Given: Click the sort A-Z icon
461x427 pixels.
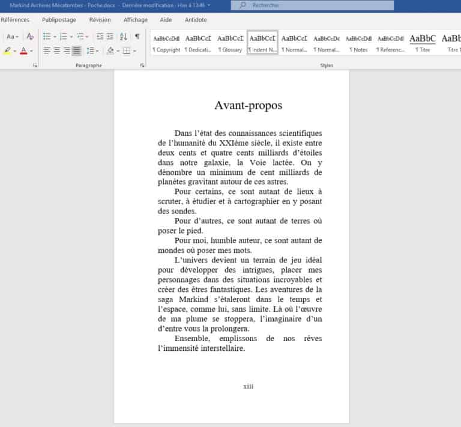Looking at the screenshot, I should [124, 37].
